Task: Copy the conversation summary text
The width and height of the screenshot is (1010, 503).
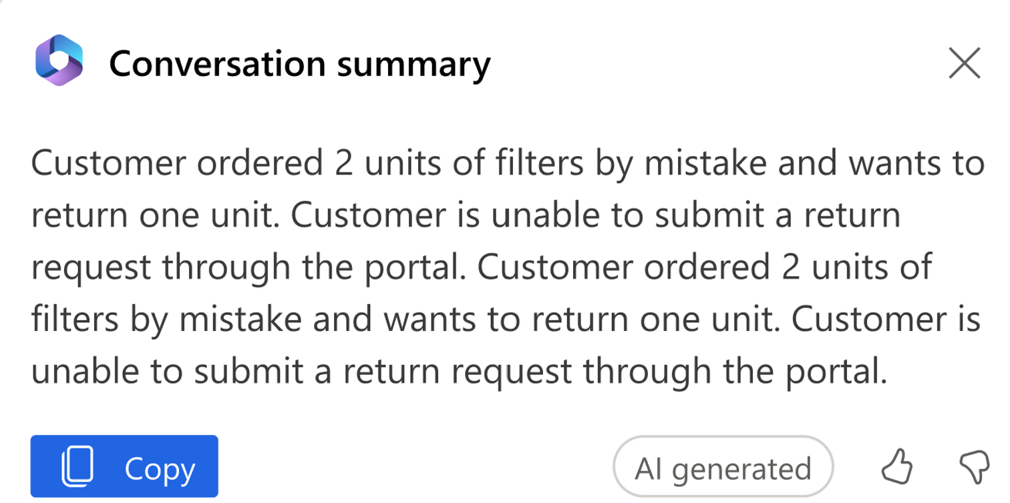Action: click(124, 466)
